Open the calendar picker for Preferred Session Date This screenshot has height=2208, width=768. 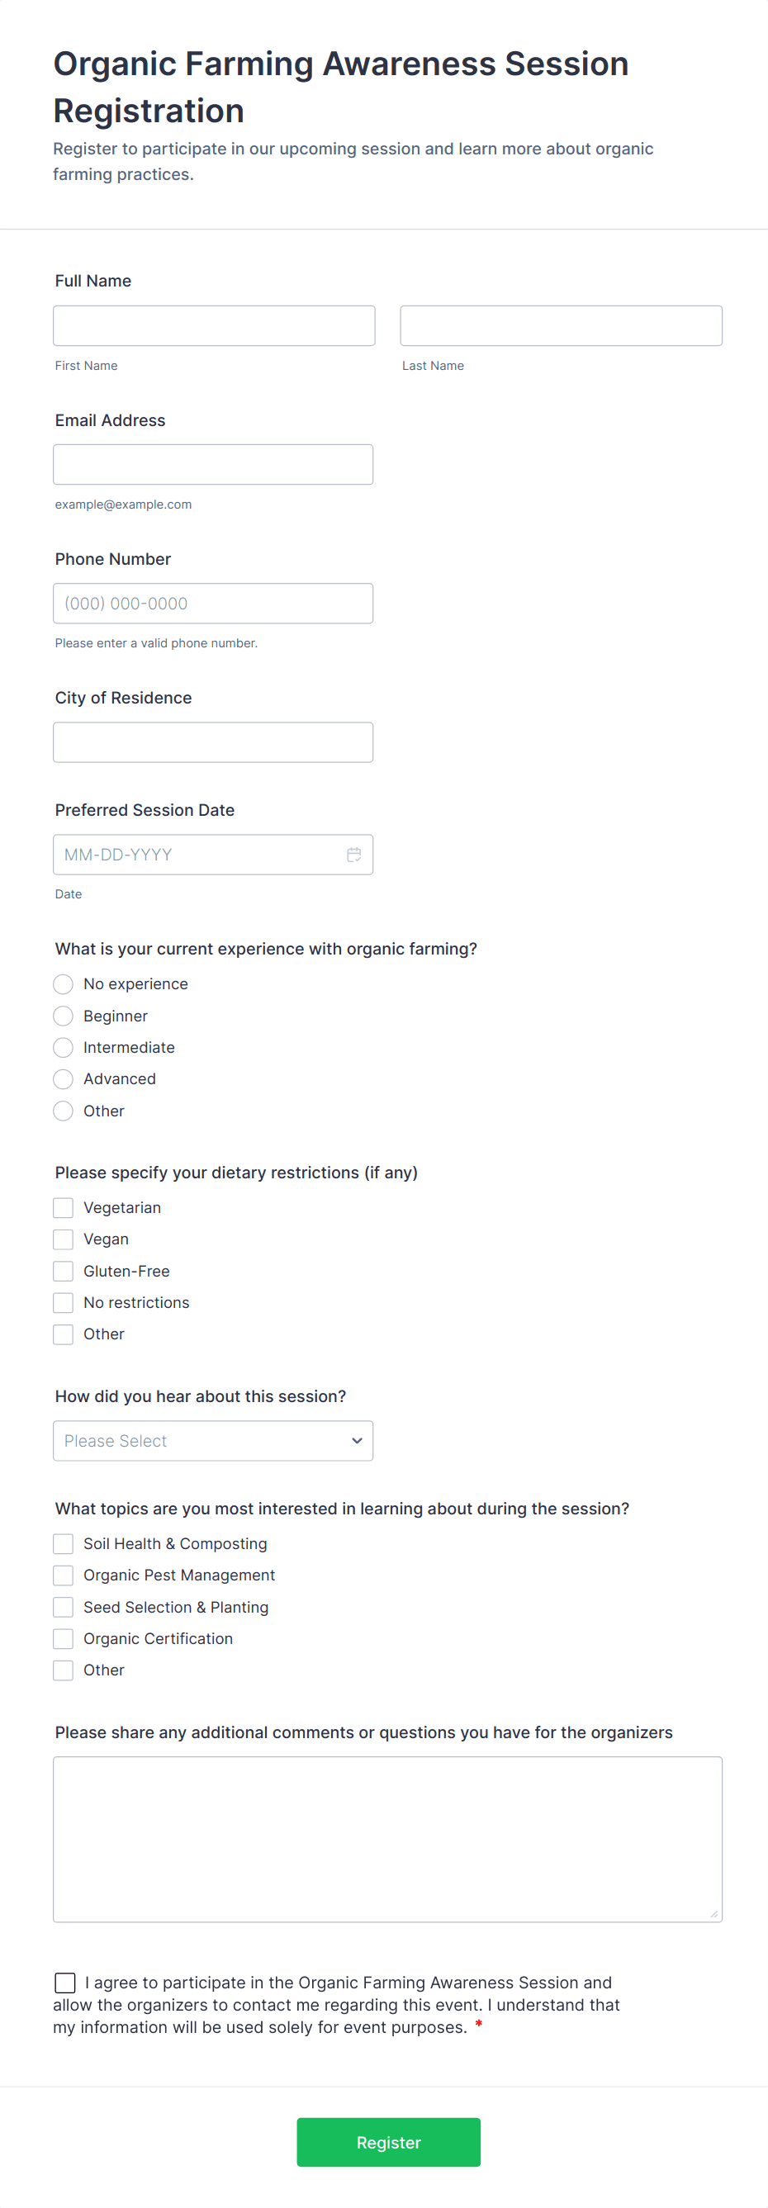click(x=354, y=854)
